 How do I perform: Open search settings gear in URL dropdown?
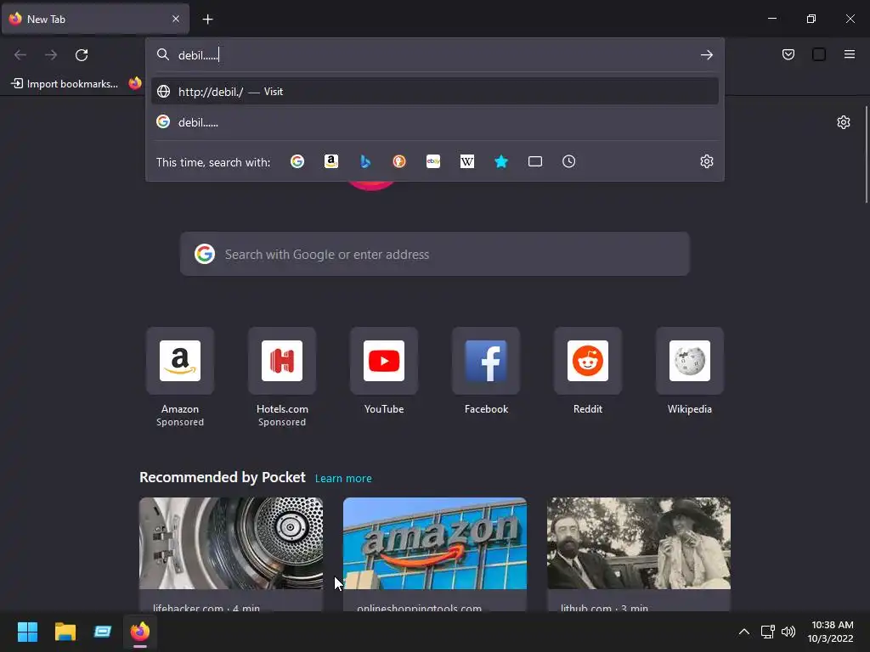pyautogui.click(x=706, y=161)
